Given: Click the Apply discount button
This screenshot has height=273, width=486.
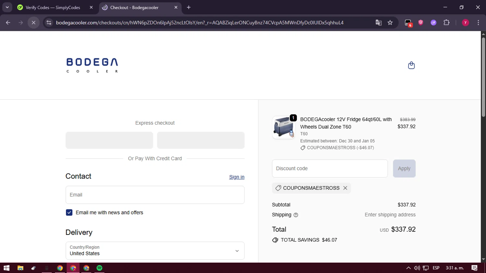Looking at the screenshot, I should pos(404,168).
